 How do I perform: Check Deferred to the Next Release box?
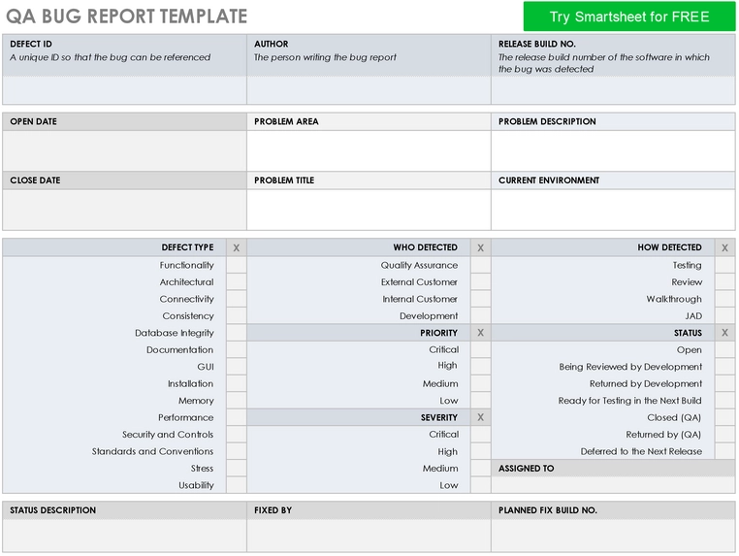click(724, 451)
